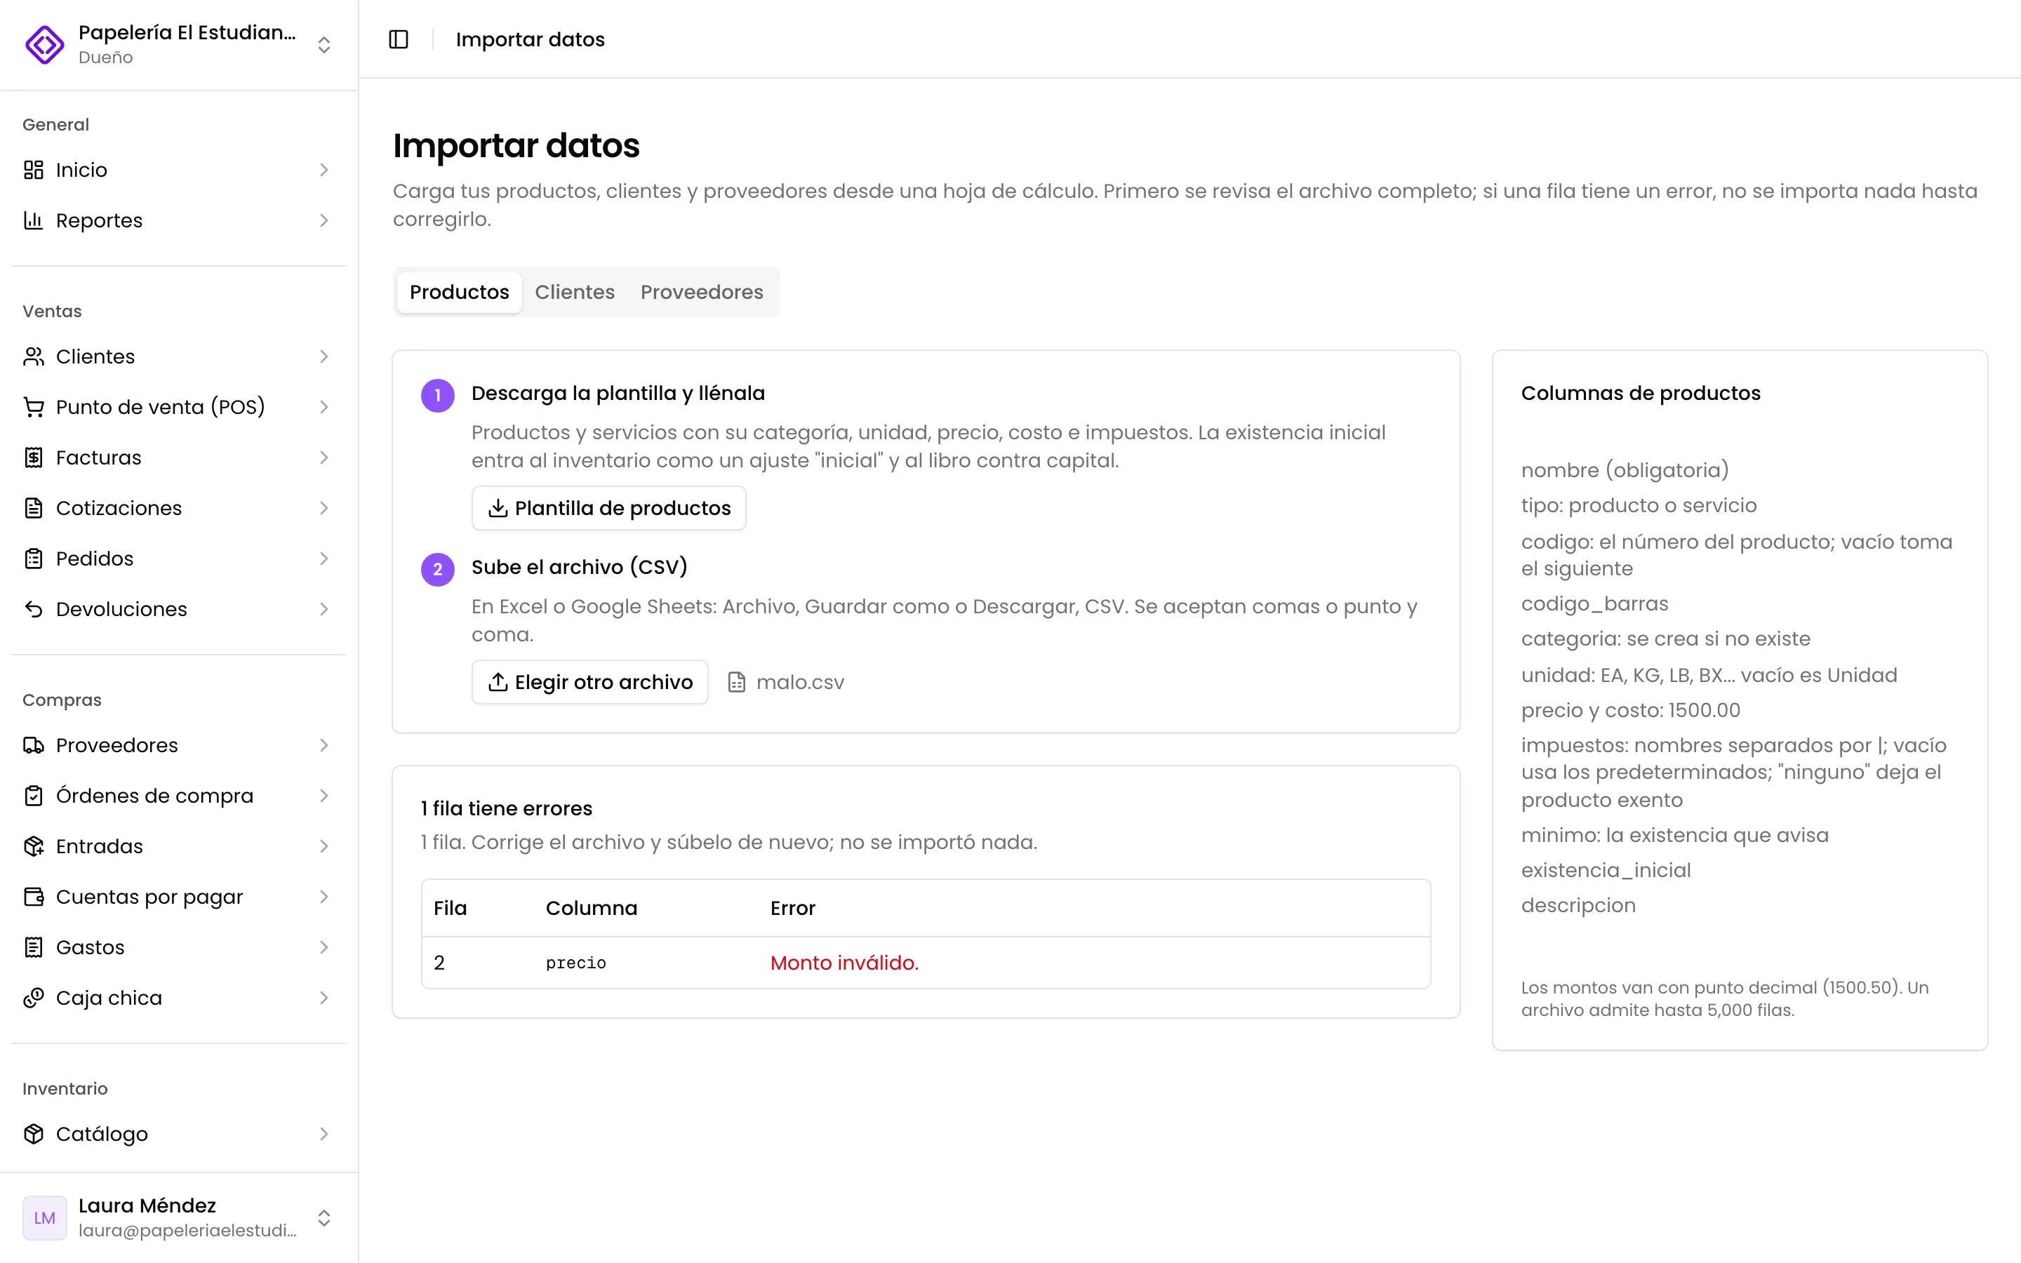Expand the Órdenes de compra chevron

(x=324, y=795)
